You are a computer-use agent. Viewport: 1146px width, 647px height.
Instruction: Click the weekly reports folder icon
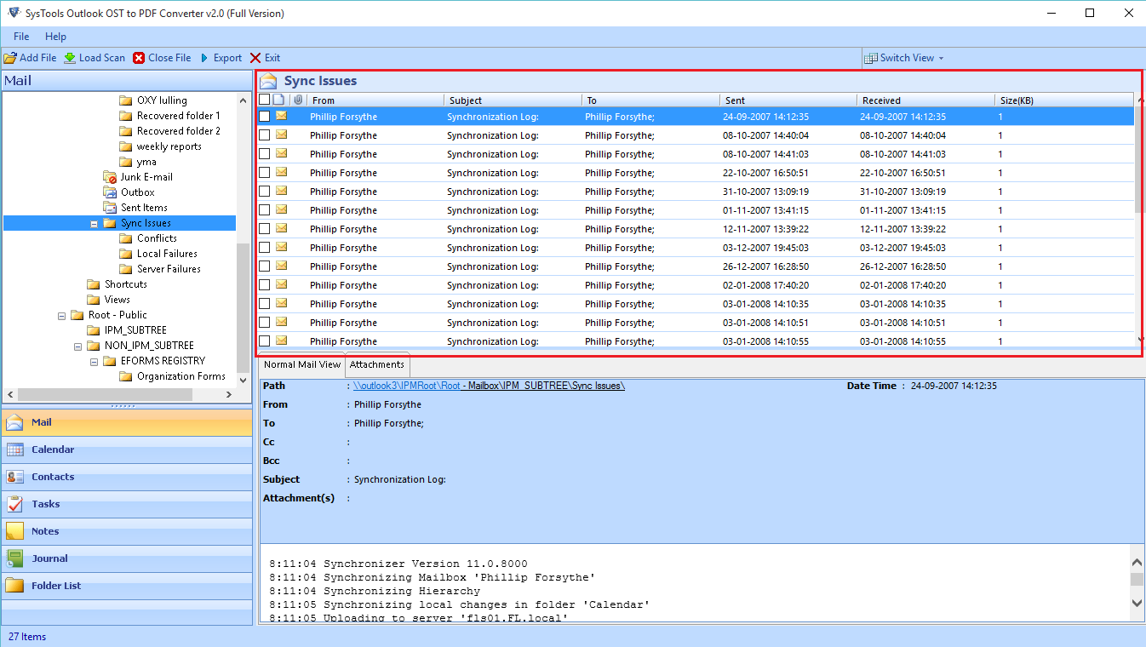pyautogui.click(x=126, y=146)
